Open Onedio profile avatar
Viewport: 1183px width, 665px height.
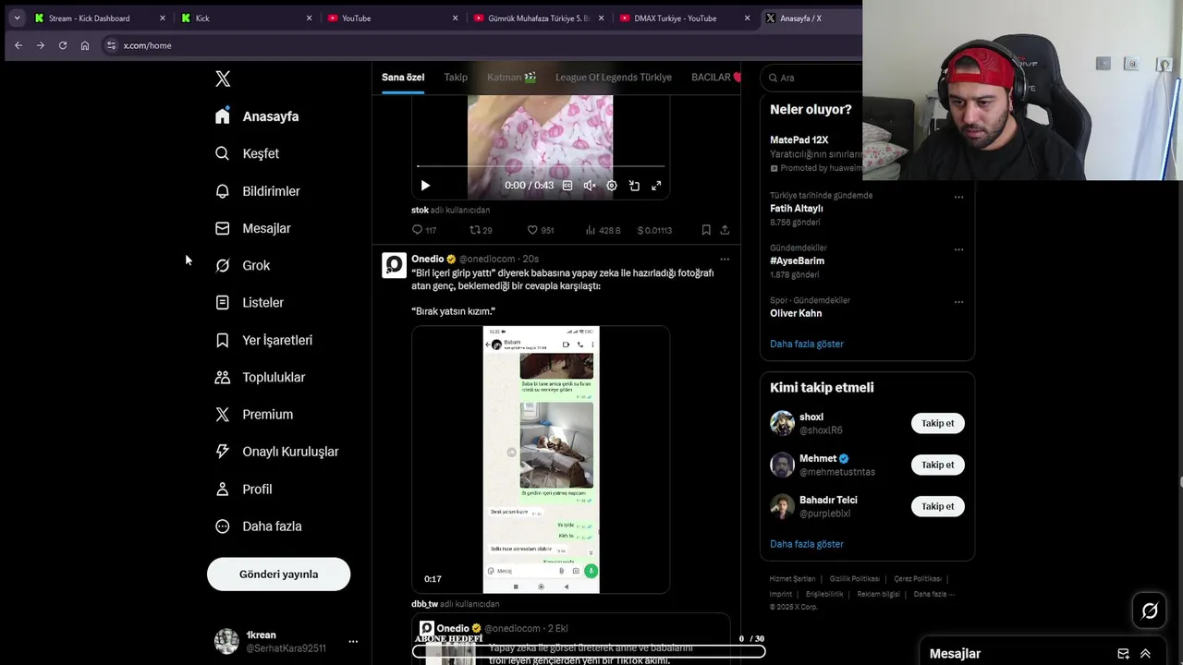click(394, 266)
